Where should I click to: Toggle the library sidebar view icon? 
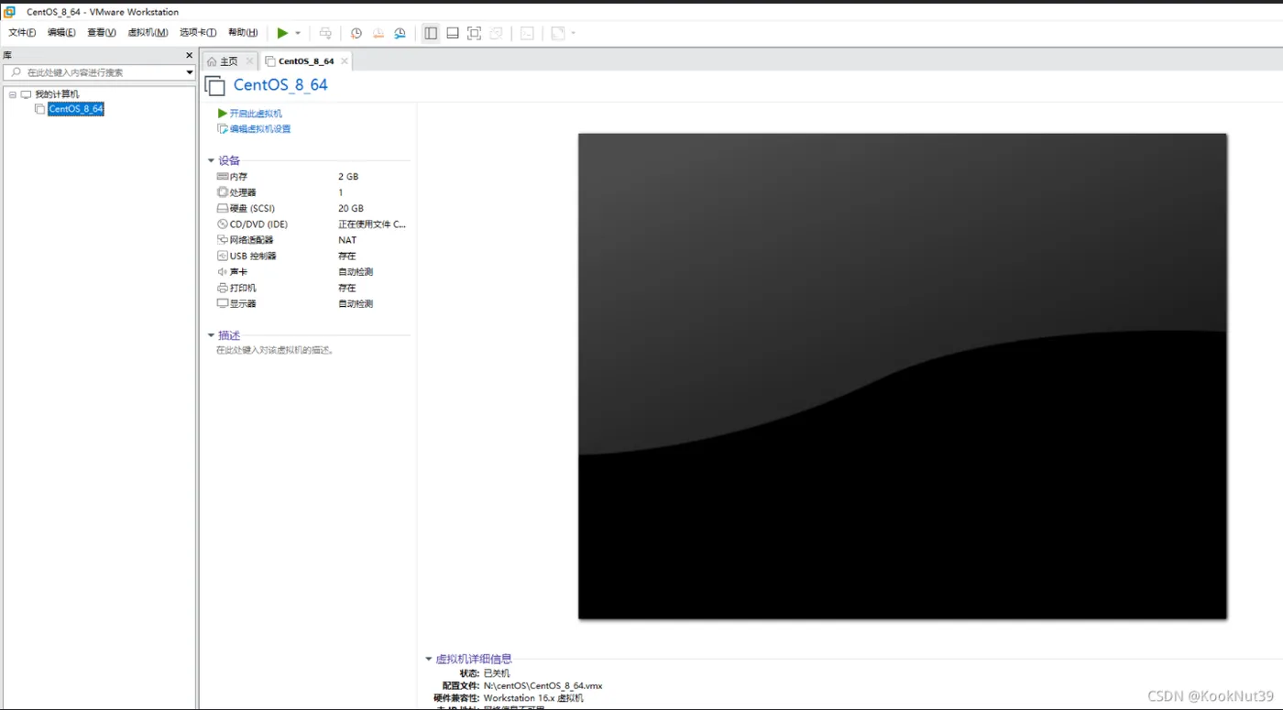pyautogui.click(x=431, y=33)
